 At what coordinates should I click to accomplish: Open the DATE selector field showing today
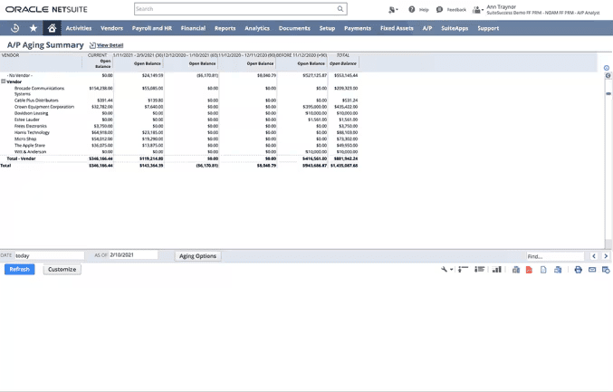click(x=49, y=255)
